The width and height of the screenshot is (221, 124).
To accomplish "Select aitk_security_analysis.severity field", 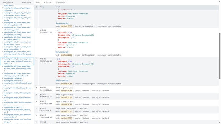I will pyautogui.click(x=17, y=19).
